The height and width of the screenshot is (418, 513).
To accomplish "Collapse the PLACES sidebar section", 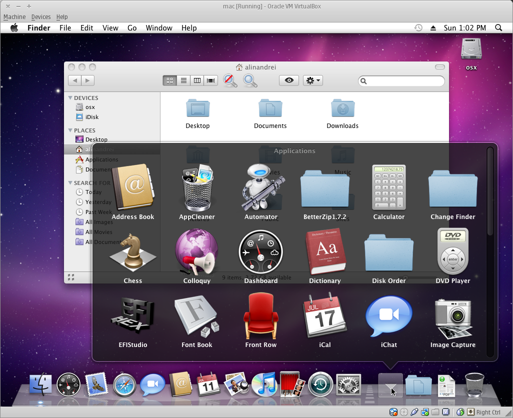I will (x=70, y=130).
